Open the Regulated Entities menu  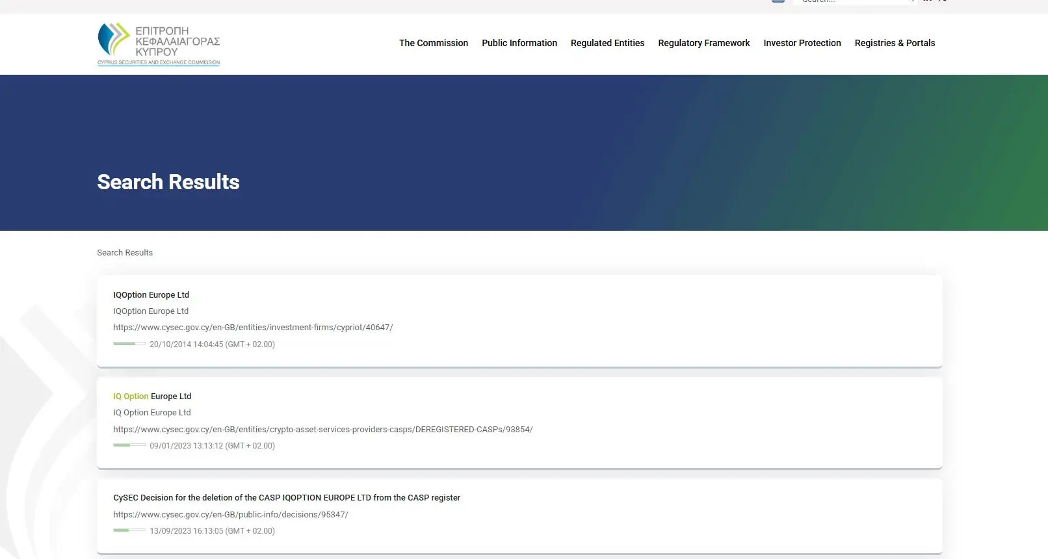tap(607, 43)
